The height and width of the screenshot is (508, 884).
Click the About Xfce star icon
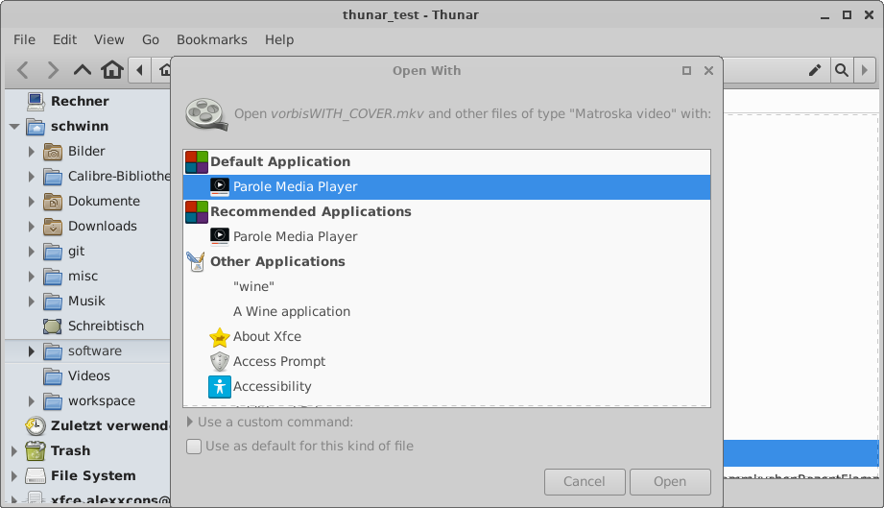(219, 337)
